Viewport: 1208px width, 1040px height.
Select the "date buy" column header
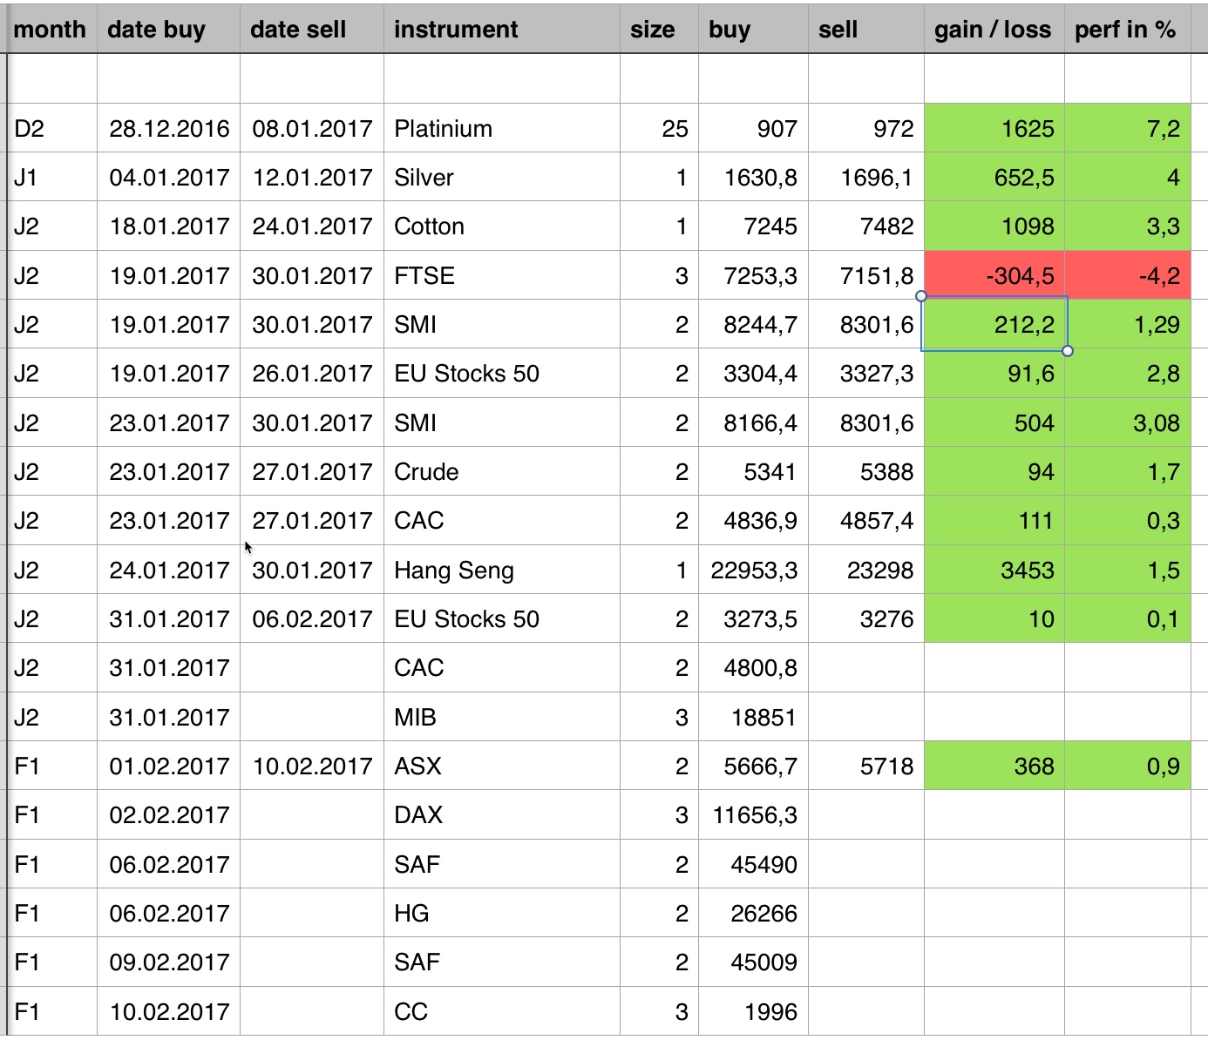coord(157,30)
